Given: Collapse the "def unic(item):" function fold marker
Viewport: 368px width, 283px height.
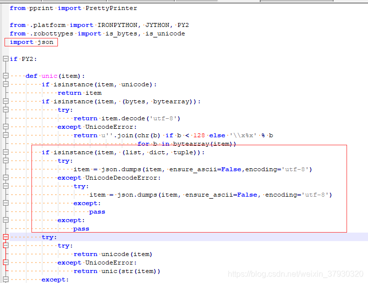Looking at the screenshot, I should coord(5,75).
